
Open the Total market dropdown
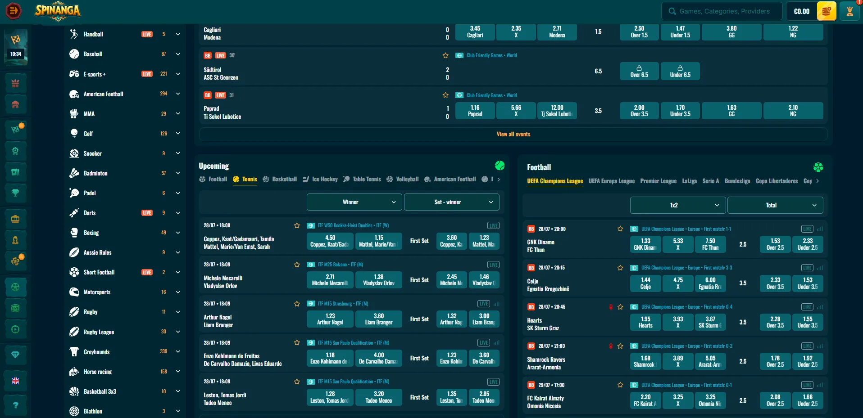(x=775, y=205)
